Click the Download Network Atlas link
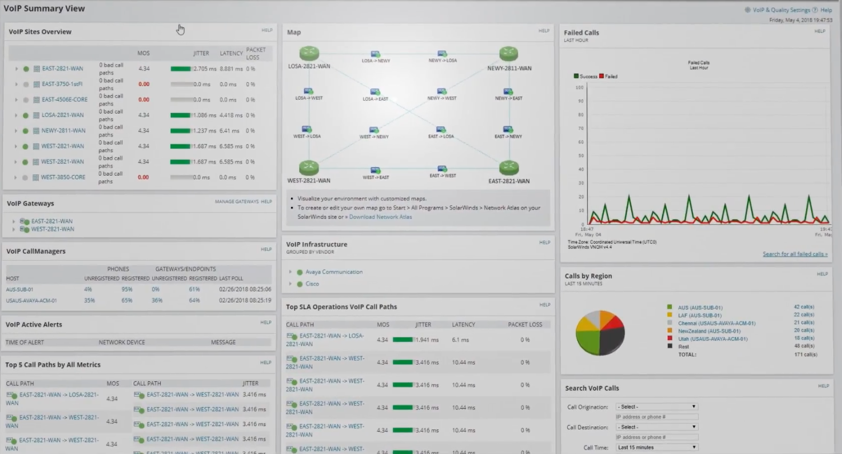This screenshot has height=454, width=842. 380,217
